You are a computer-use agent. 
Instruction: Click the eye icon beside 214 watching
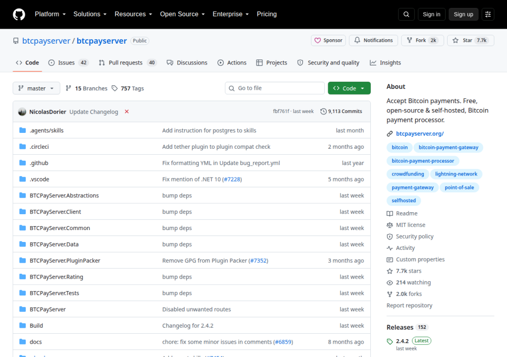[x=390, y=283]
